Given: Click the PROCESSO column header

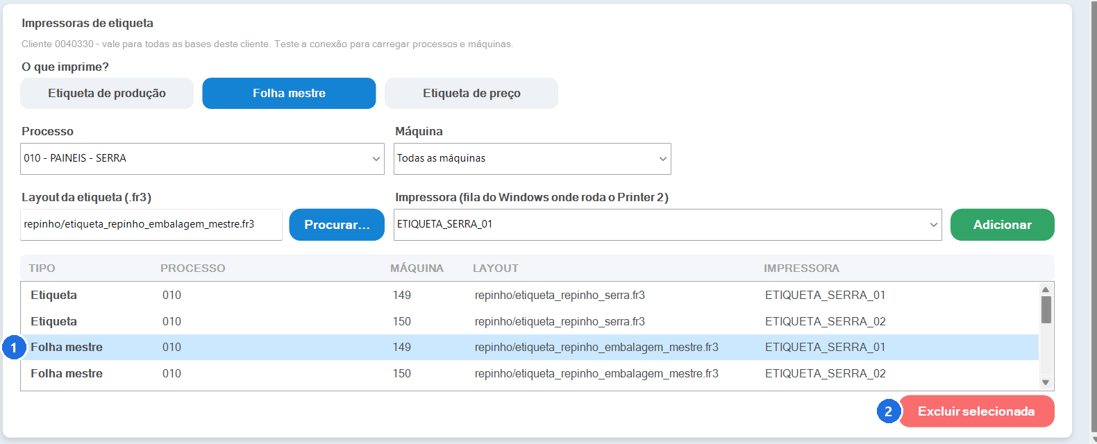Looking at the screenshot, I should pos(193,268).
